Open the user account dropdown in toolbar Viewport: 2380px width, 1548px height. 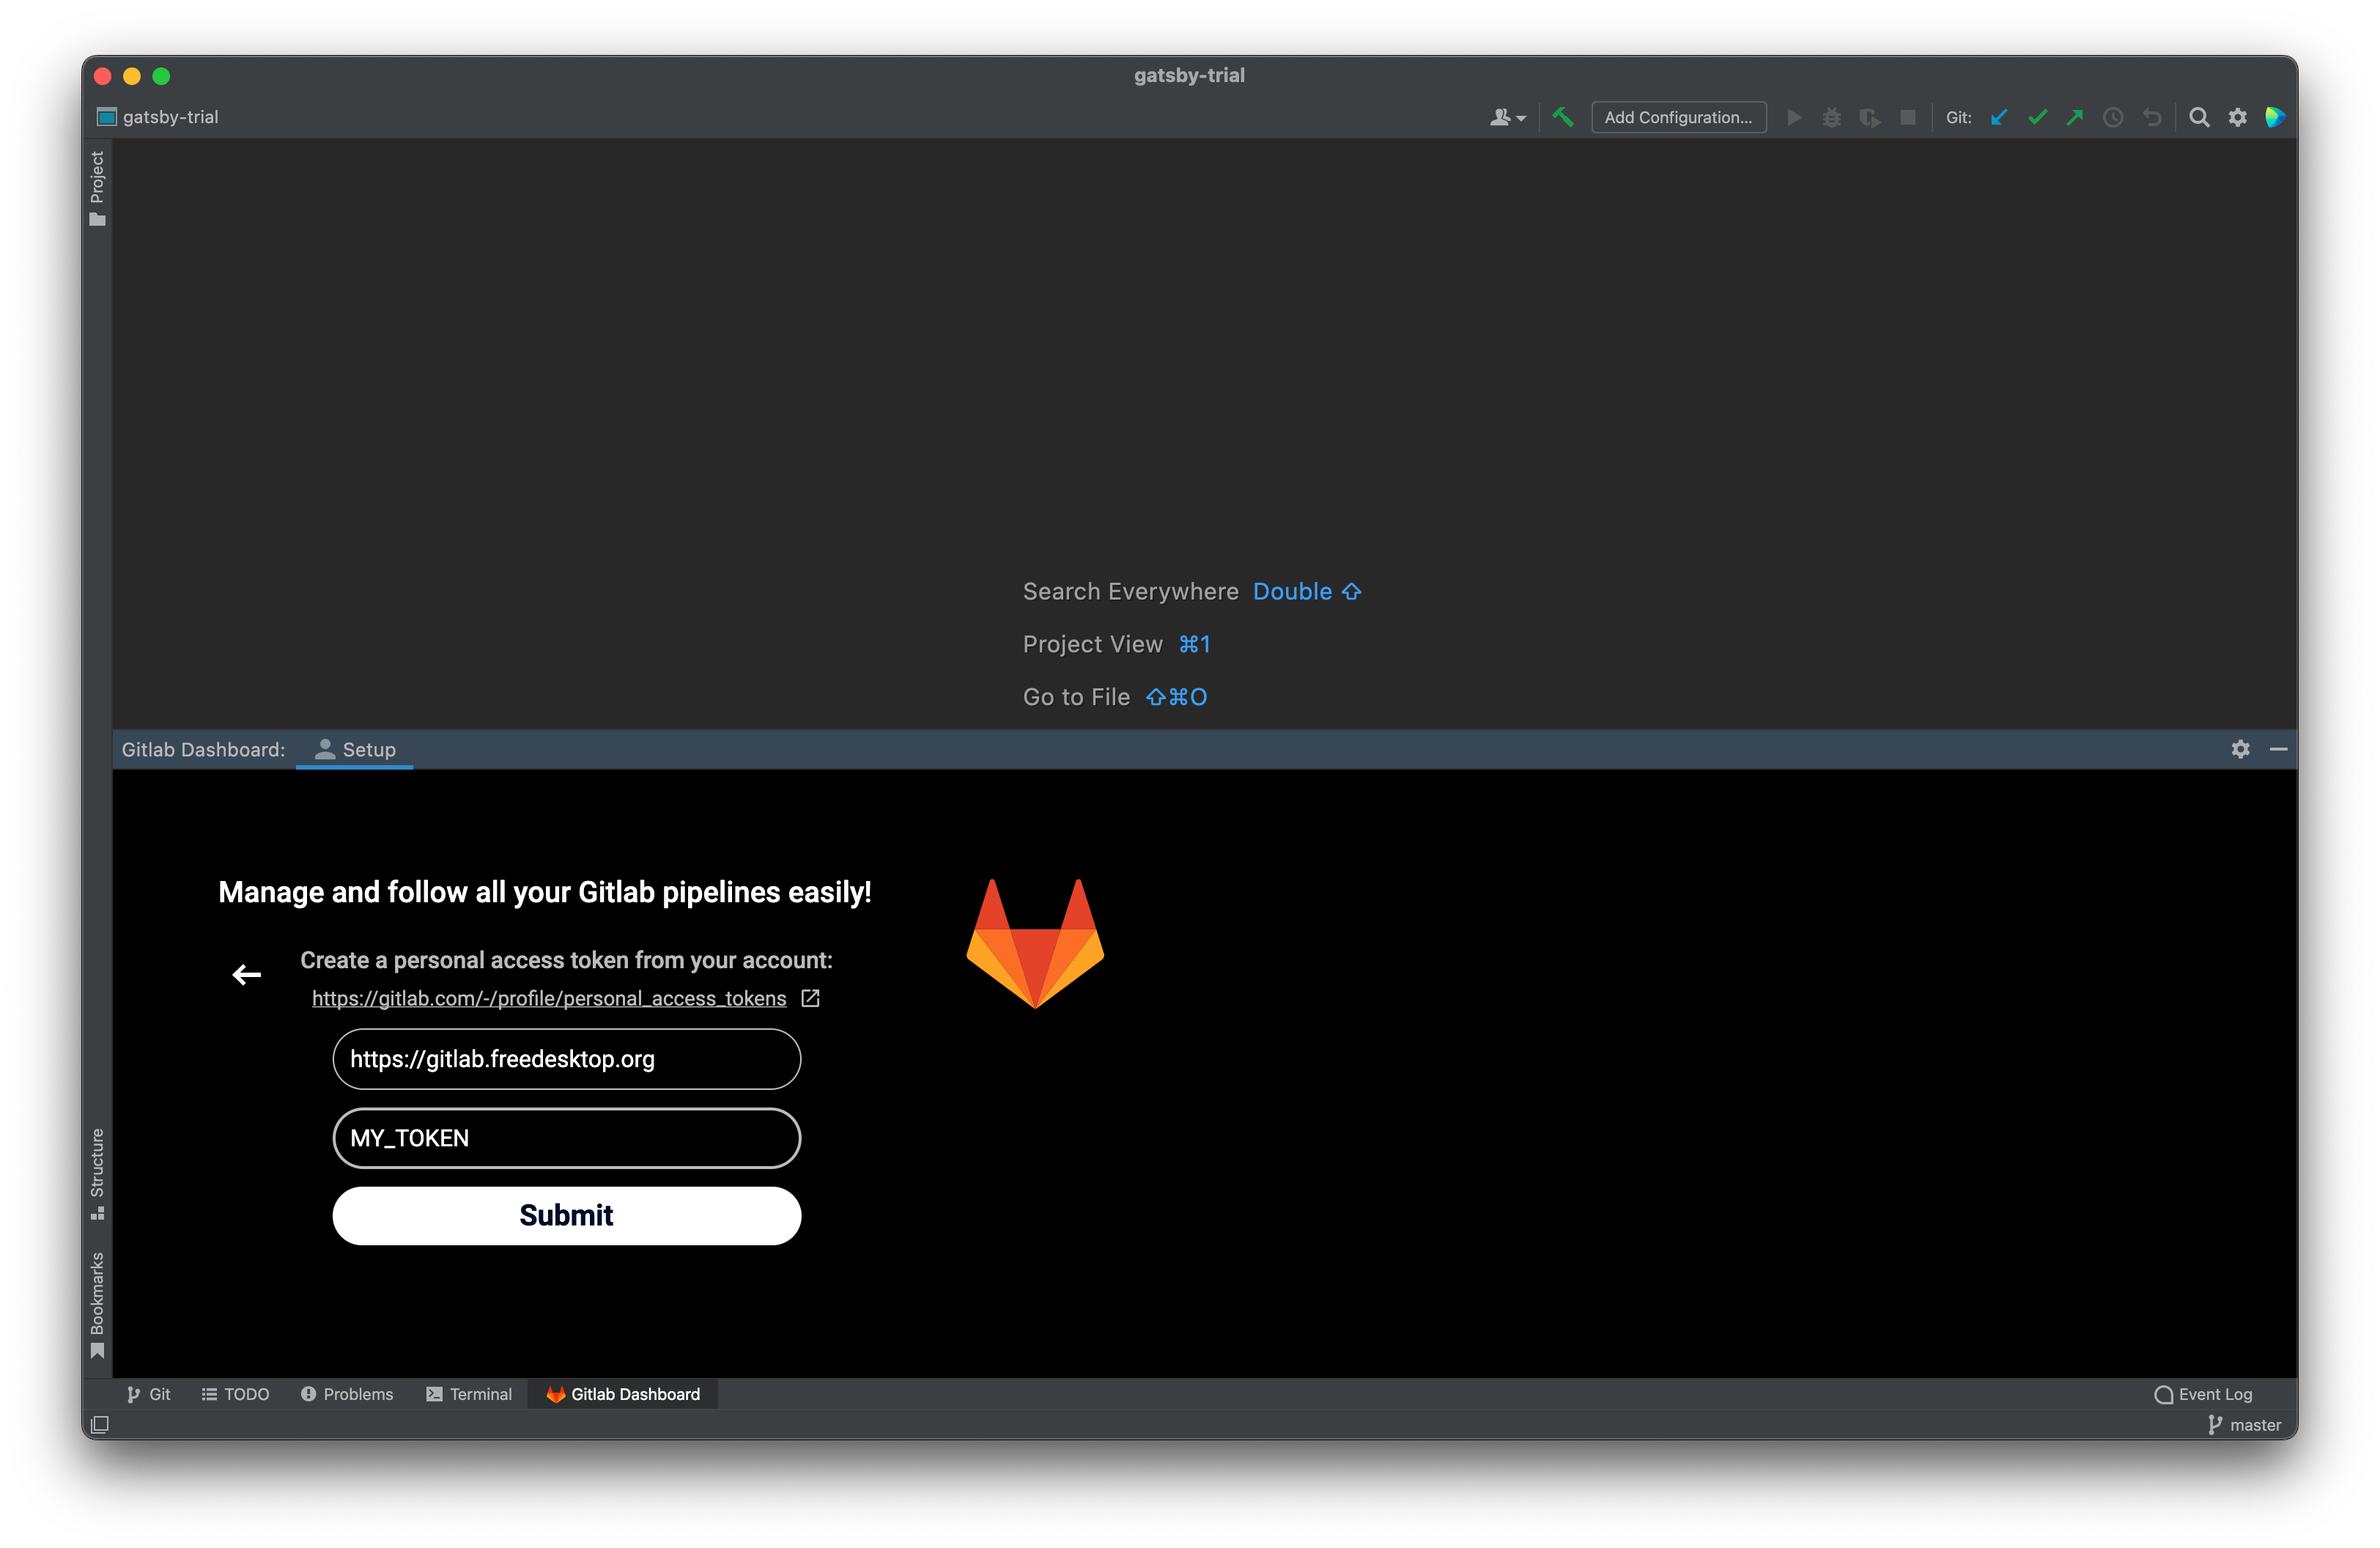(1507, 117)
